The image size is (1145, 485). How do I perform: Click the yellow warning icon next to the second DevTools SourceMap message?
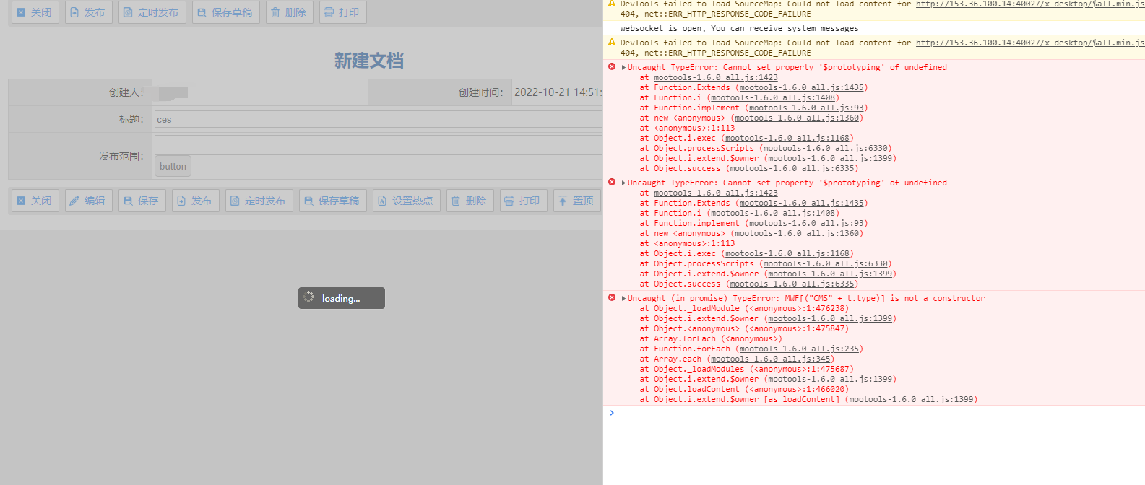tap(612, 42)
